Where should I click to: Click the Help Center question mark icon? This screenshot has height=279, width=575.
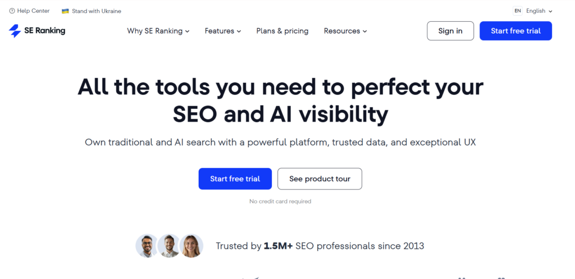coord(12,11)
